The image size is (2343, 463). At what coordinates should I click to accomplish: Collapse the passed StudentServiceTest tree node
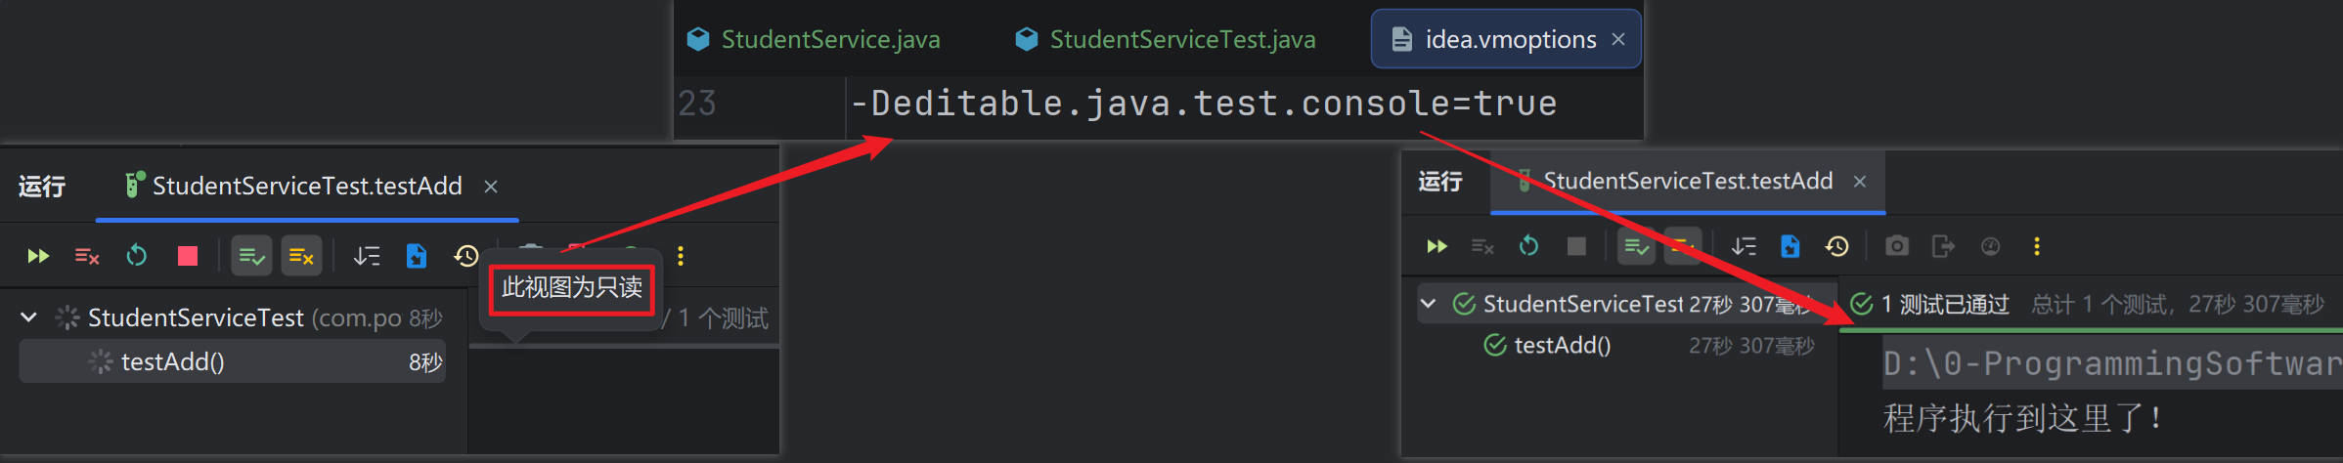coord(1429,304)
